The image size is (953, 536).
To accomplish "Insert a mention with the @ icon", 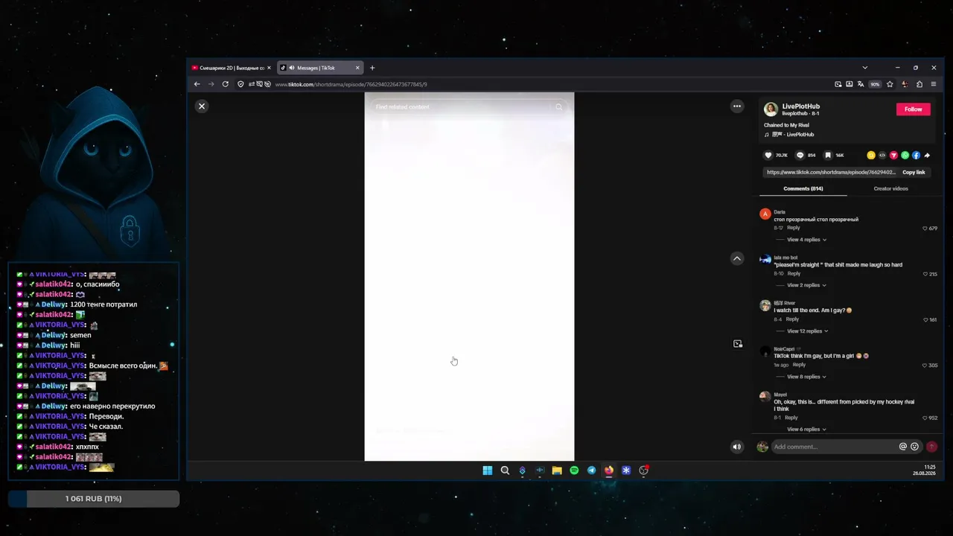I will coord(903,447).
